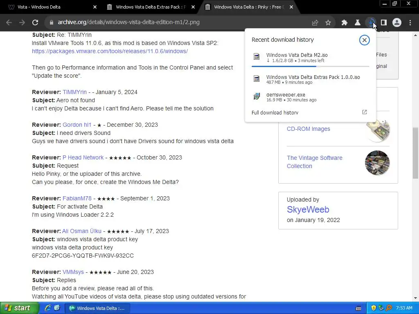
Task: Click the page vertical scrollbar thumb
Action: tap(415, 153)
